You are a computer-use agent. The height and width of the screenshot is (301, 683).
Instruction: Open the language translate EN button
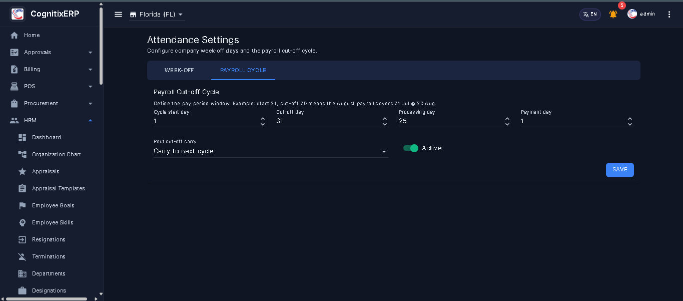(590, 14)
